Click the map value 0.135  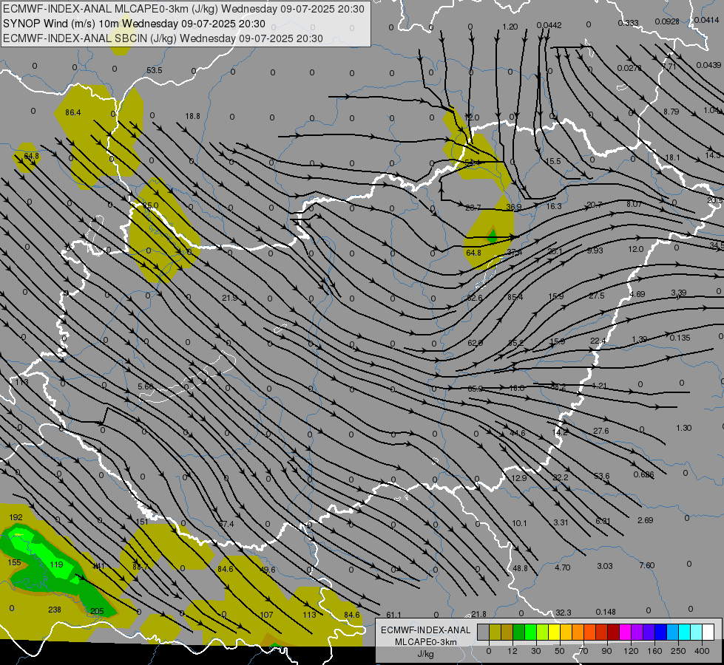(x=680, y=338)
